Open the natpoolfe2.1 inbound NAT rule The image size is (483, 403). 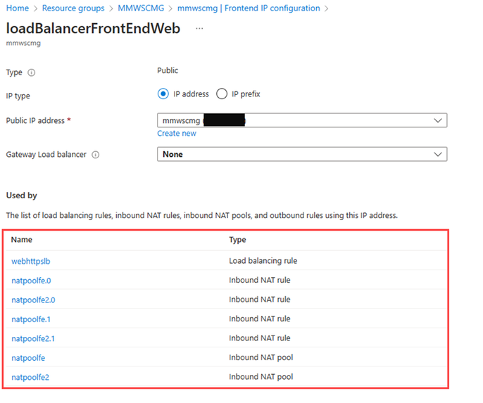33,339
